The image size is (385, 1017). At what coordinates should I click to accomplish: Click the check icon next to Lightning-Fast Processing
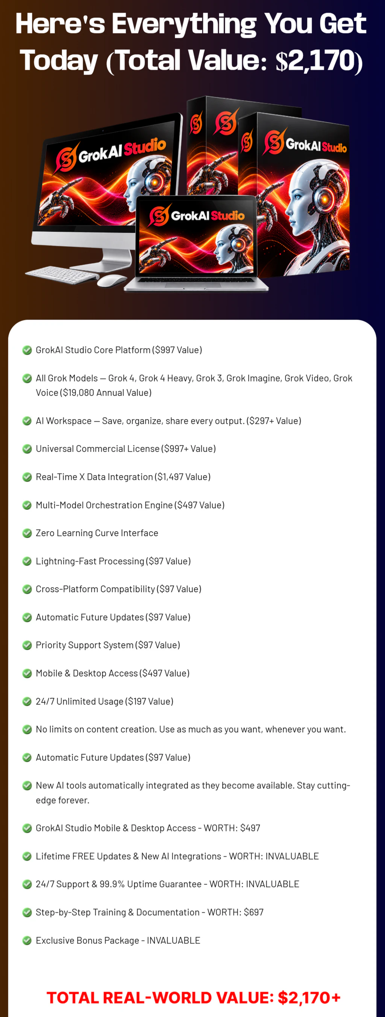coord(27,561)
